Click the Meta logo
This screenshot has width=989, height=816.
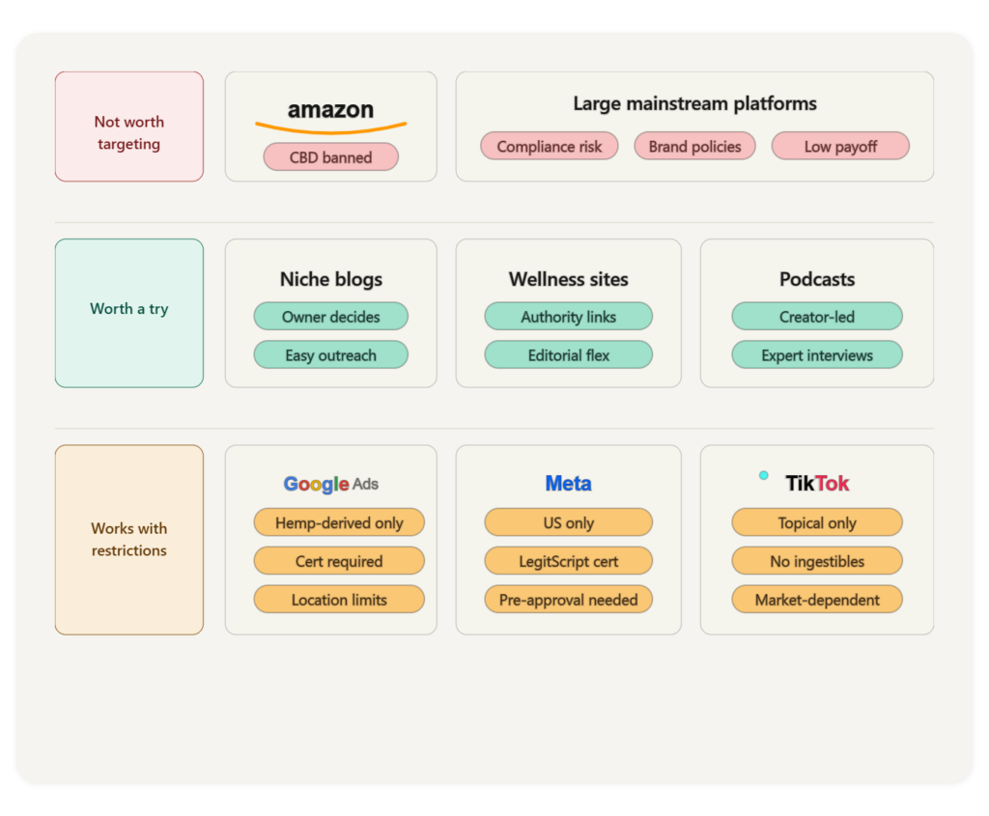(x=568, y=484)
